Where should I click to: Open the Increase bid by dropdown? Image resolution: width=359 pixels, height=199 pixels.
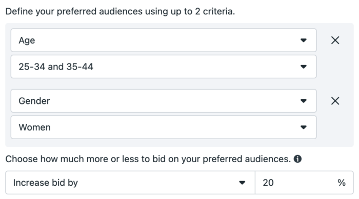coord(130,183)
